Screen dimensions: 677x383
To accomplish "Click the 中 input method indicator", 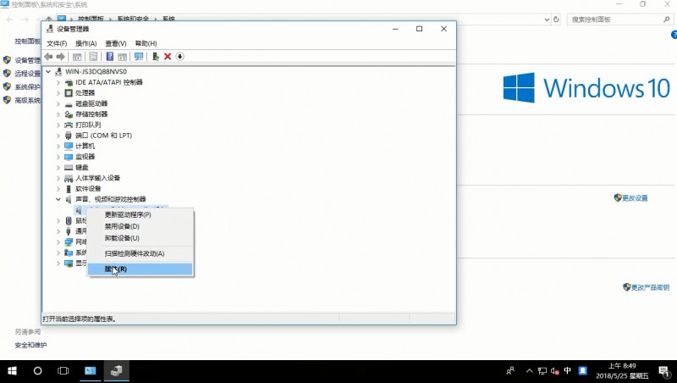I will click(x=567, y=370).
